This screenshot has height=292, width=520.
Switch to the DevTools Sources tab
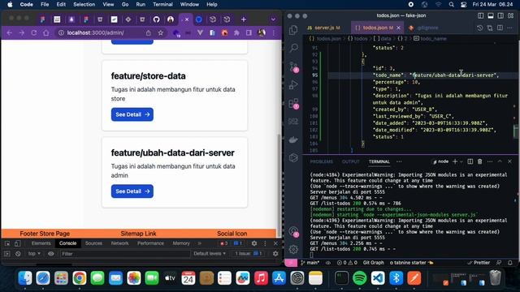pos(93,243)
